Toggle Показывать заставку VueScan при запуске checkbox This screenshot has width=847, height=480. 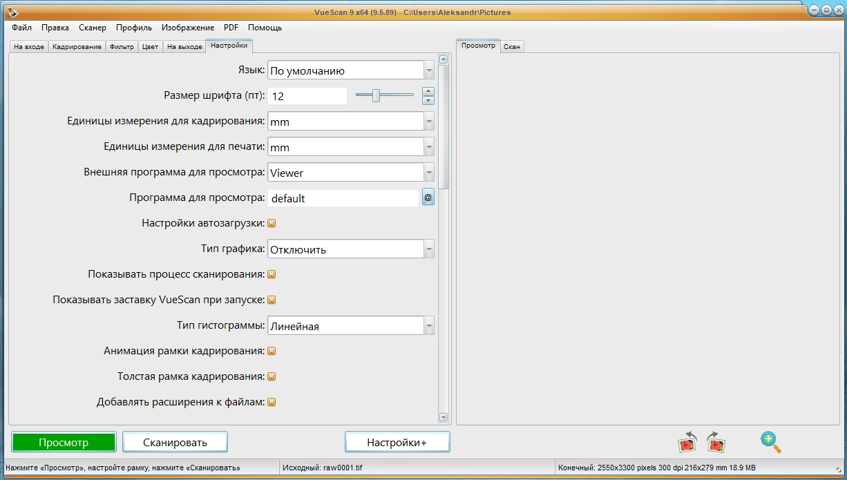[x=272, y=300]
